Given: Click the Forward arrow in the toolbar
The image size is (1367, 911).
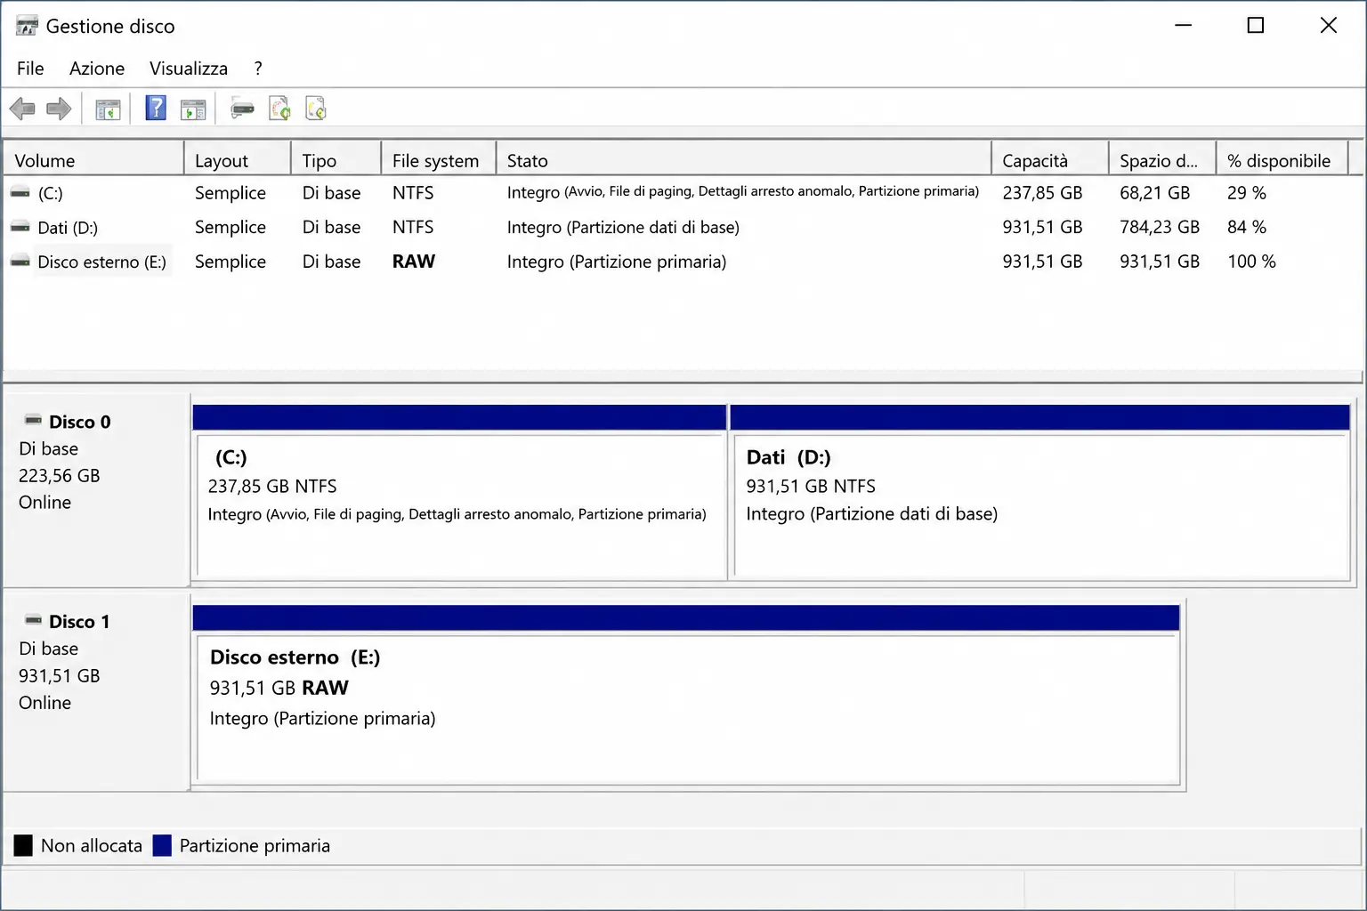Looking at the screenshot, I should 59,109.
